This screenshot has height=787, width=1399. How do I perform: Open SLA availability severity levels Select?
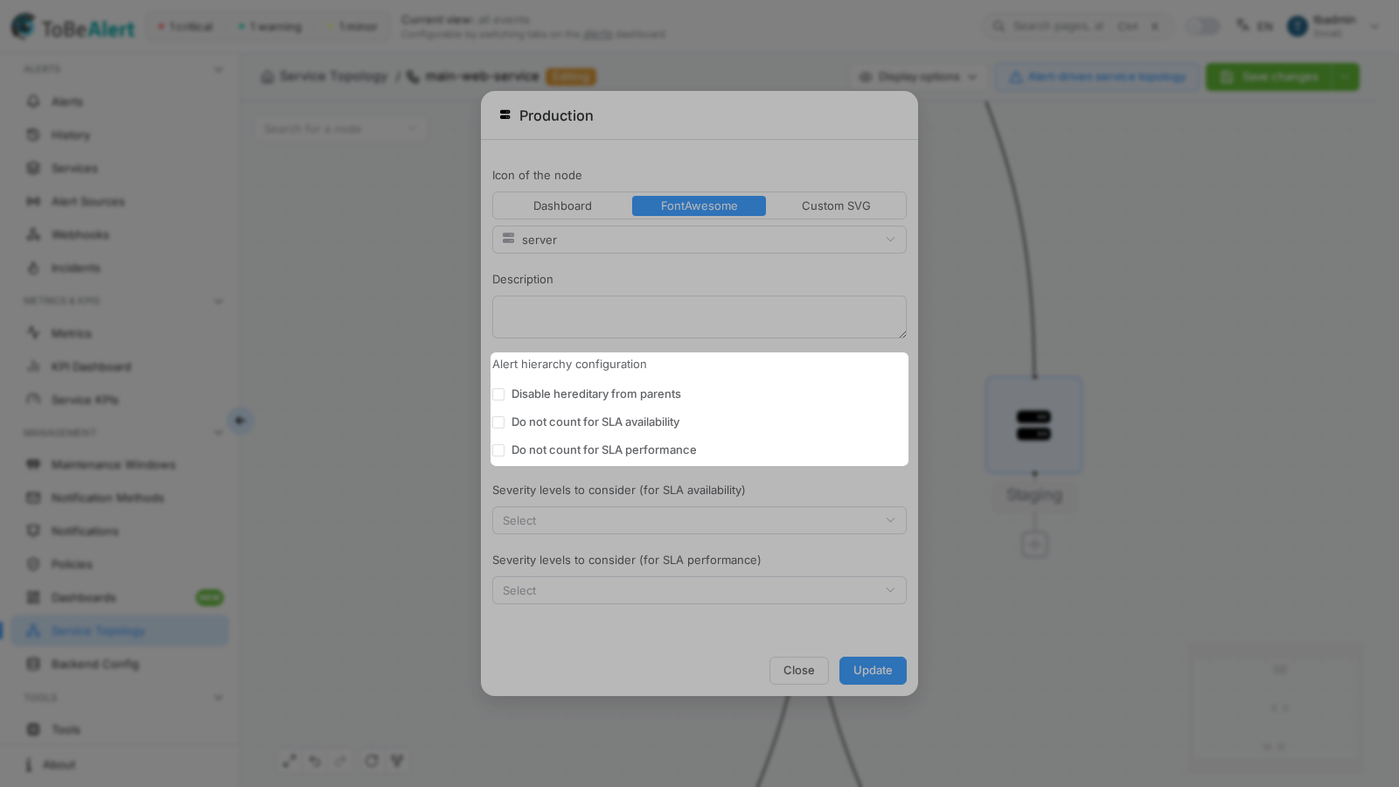(x=699, y=520)
